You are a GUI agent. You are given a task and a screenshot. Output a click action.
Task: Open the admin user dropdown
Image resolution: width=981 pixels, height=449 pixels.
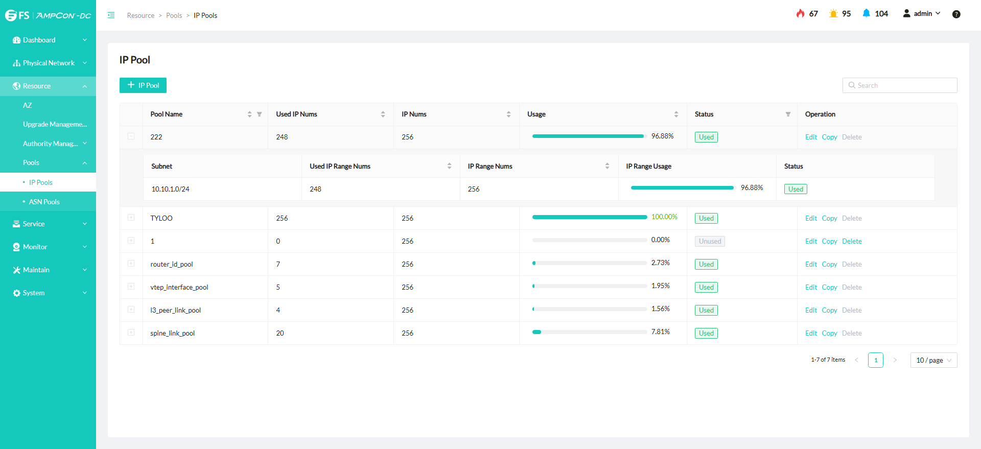922,14
